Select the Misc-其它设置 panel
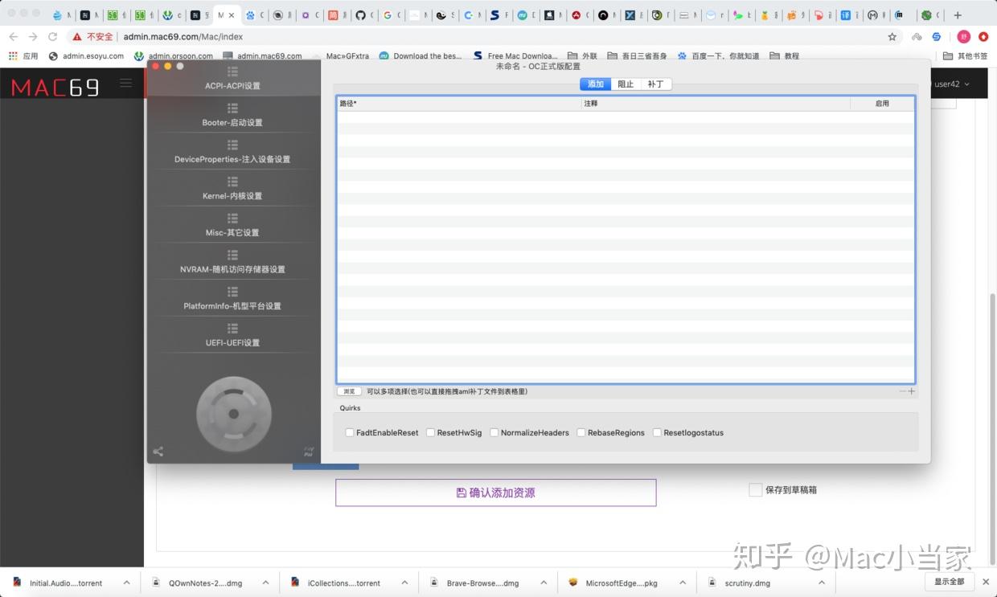Screen dimensions: 997x597 [232, 232]
